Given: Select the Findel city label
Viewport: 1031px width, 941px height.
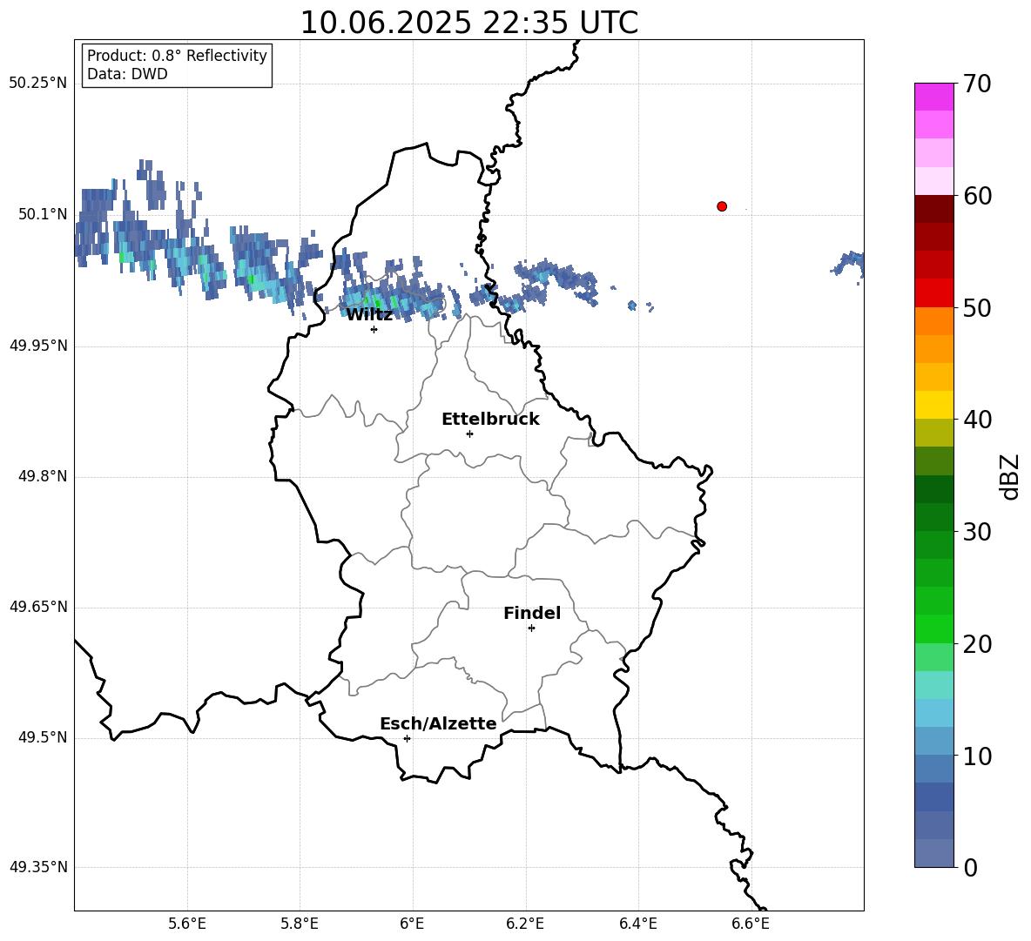Looking at the screenshot, I should coord(532,614).
